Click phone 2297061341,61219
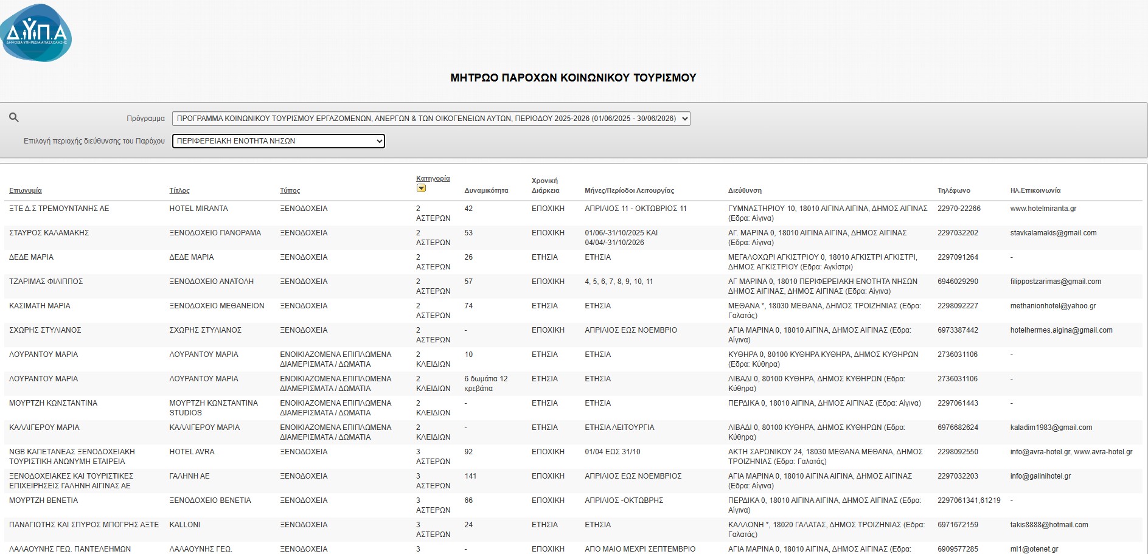 click(969, 500)
